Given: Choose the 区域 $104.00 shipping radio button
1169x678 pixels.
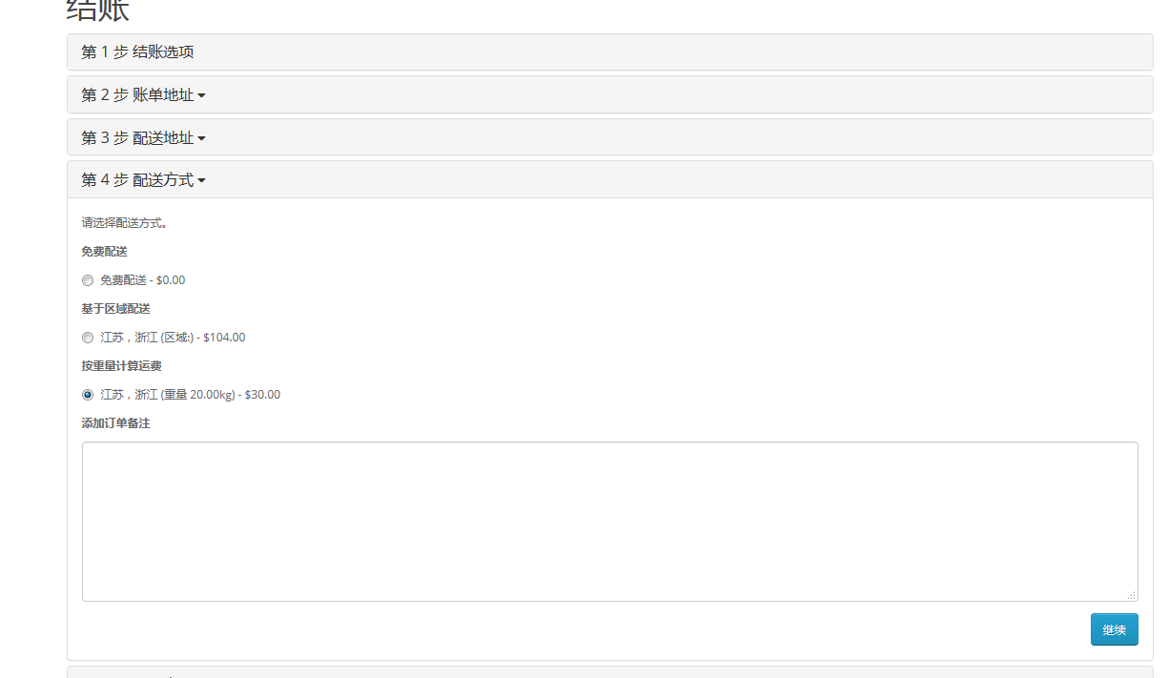Looking at the screenshot, I should [x=88, y=338].
